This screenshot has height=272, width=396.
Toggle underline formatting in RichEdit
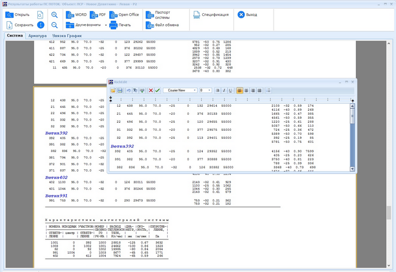pyautogui.click(x=230, y=90)
